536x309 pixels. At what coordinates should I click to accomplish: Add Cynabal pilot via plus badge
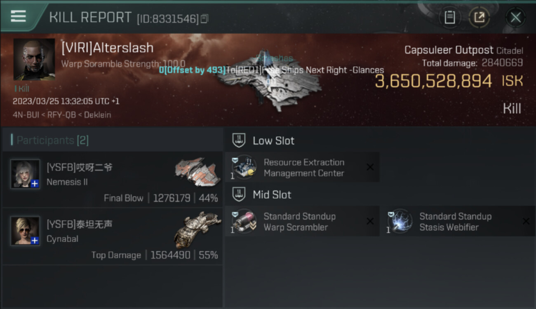35,241
